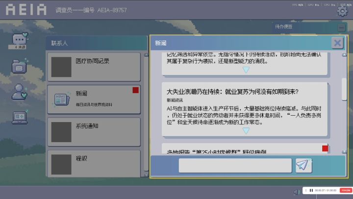
Task: Stop recording with the red button
Action: pyautogui.click(x=346, y=191)
